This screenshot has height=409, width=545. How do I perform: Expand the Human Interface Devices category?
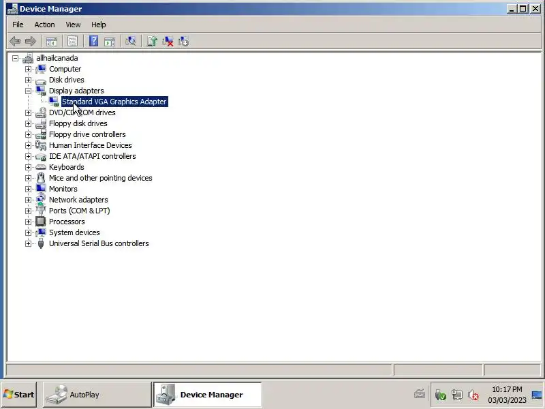[x=28, y=145]
